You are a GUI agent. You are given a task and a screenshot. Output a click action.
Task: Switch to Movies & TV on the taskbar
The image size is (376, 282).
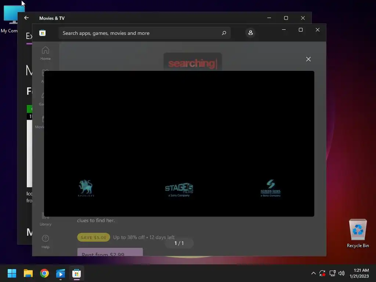point(61,273)
